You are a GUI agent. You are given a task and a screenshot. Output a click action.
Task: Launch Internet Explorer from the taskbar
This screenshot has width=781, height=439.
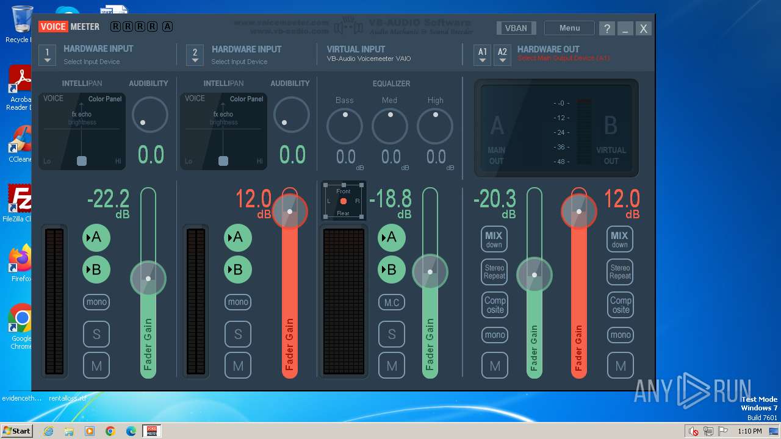pos(48,431)
